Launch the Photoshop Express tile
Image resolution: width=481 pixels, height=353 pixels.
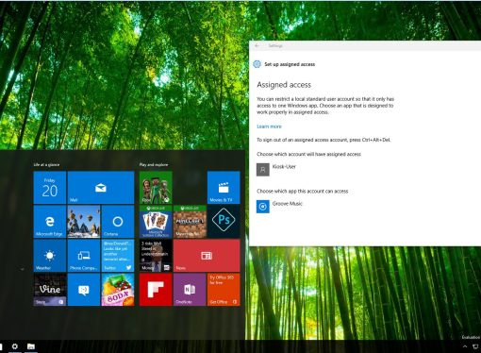point(224,222)
